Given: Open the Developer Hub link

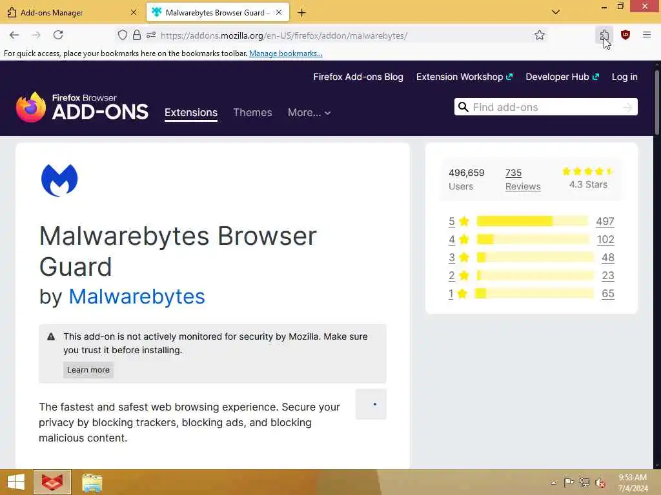Looking at the screenshot, I should (x=562, y=77).
